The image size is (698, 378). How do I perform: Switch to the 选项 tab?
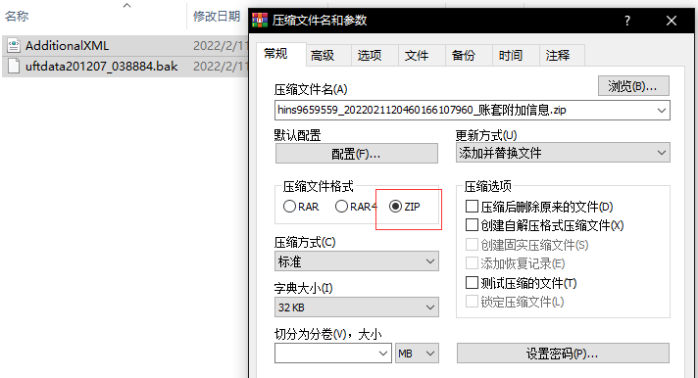pos(374,55)
